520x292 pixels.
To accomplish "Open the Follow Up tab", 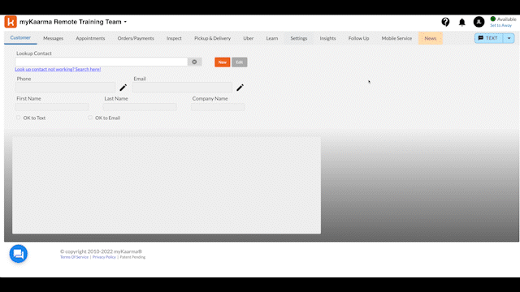I will [358, 38].
